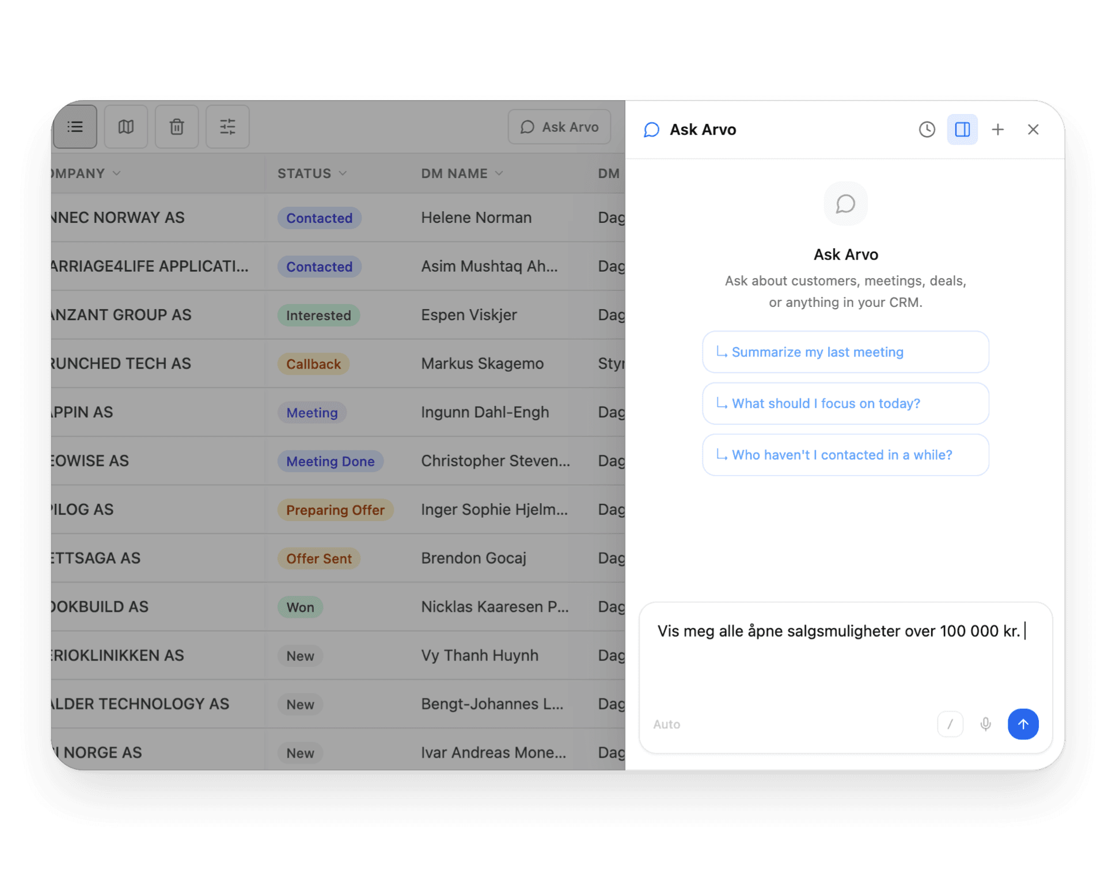The image size is (1116, 870).
Task: Click DM name Markus Skagemo
Action: point(482,363)
